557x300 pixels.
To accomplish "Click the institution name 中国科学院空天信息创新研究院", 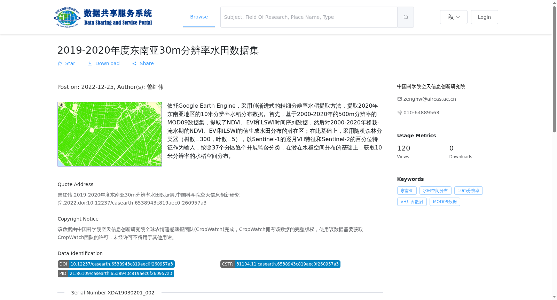I will tap(431, 87).
